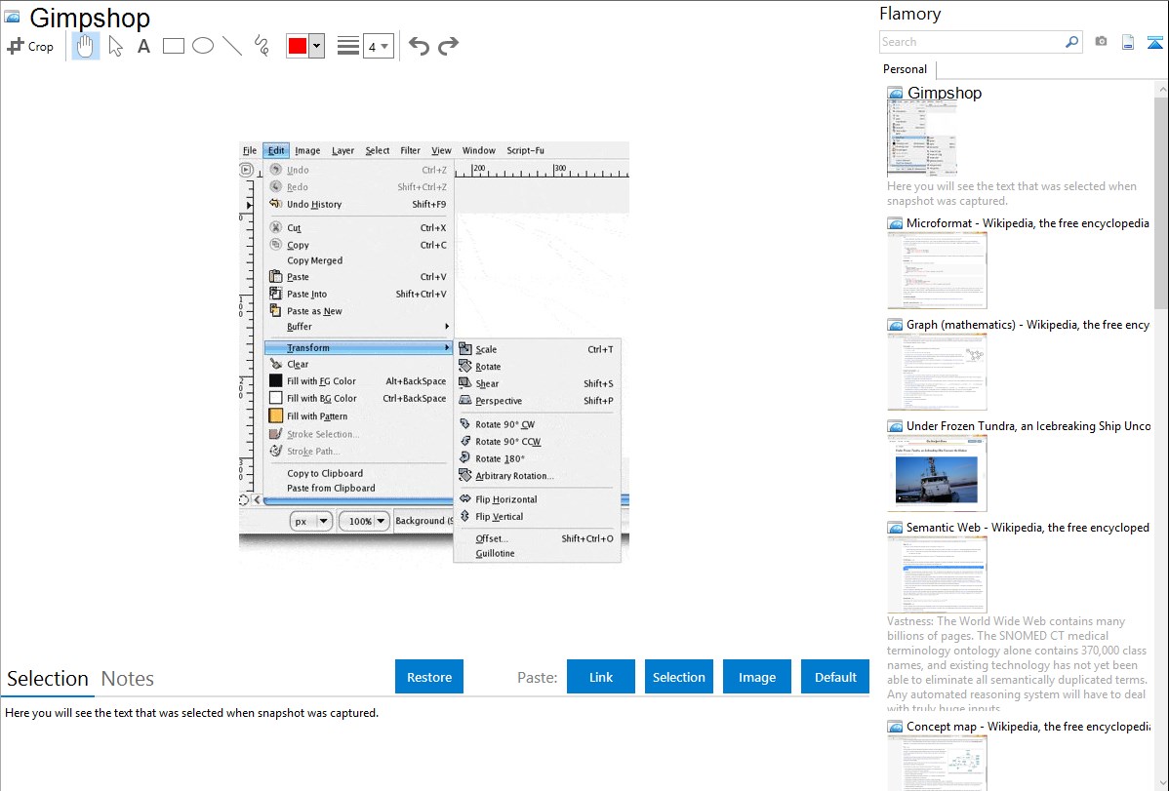Click the Concept map title in sidebar

click(1028, 726)
